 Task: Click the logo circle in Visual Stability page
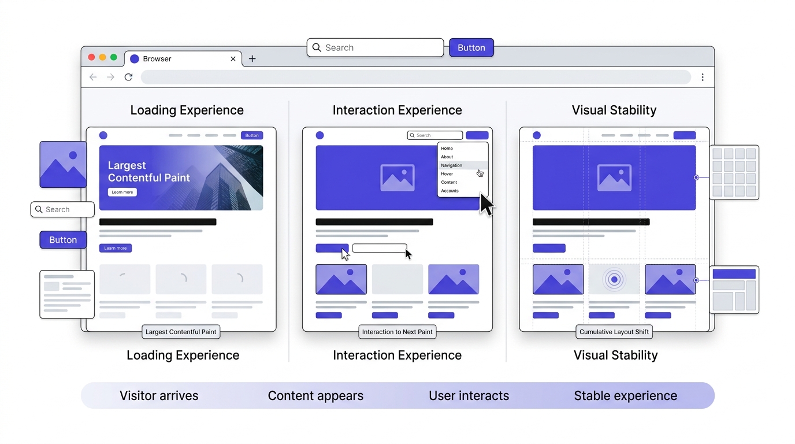(537, 135)
